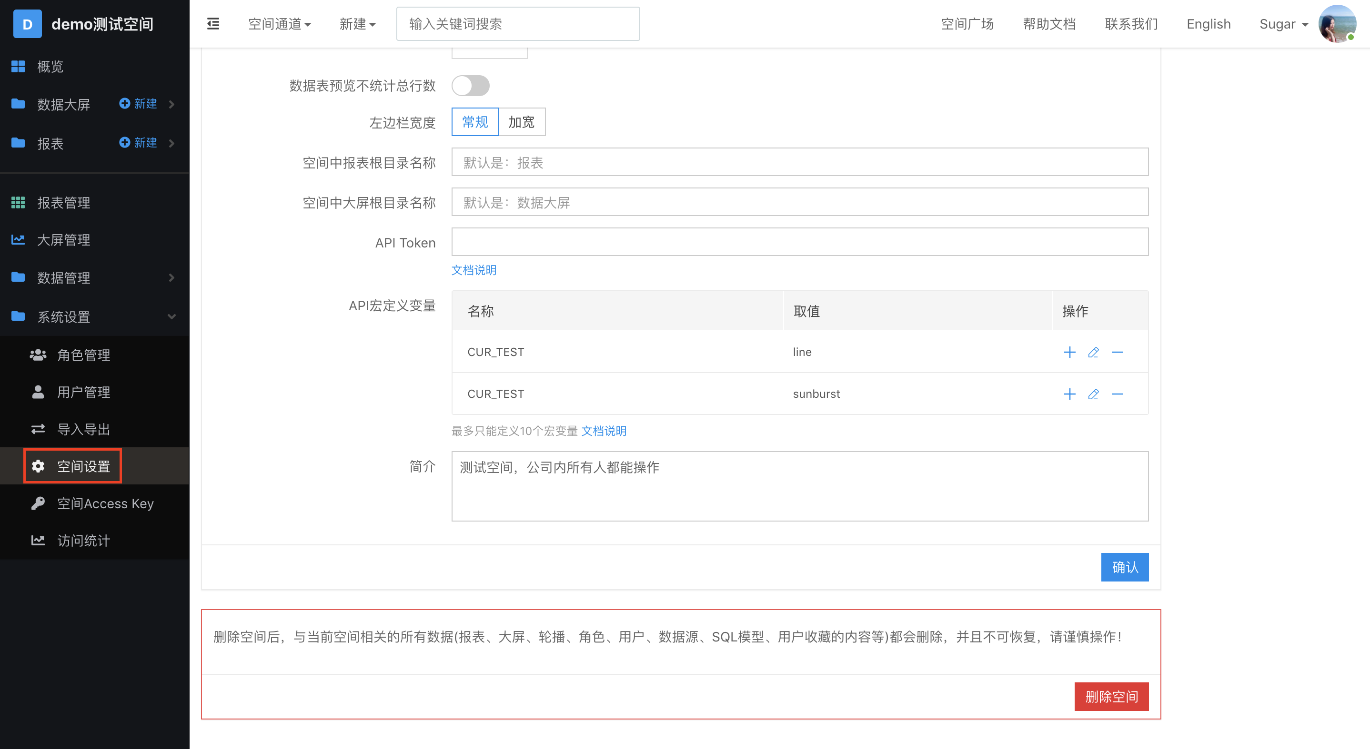Open the 新建 dropdown in top bar
This screenshot has height=749, width=1370.
pyautogui.click(x=357, y=24)
